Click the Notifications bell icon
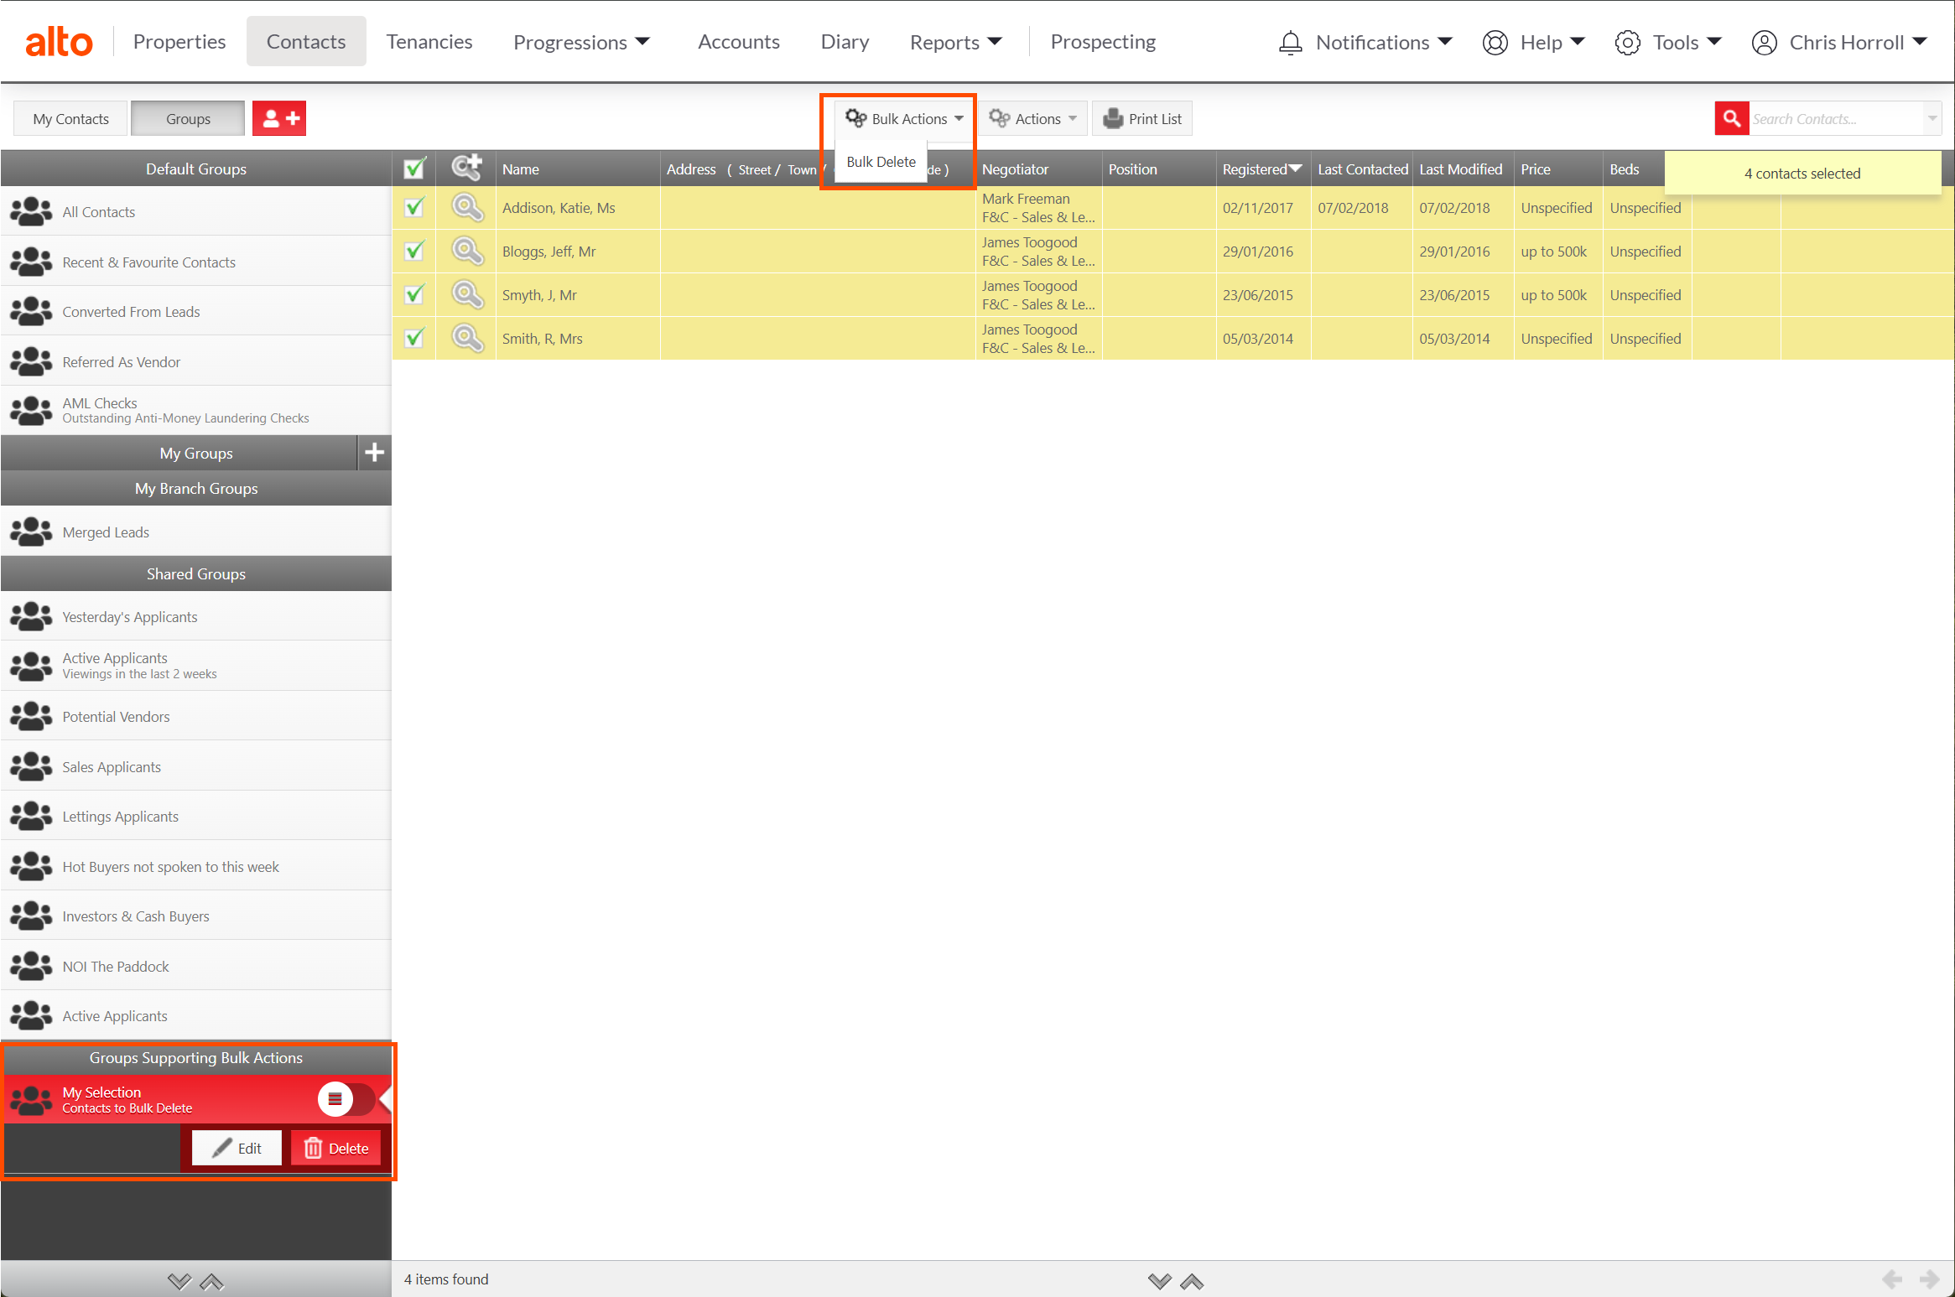This screenshot has width=1955, height=1297. point(1290,42)
